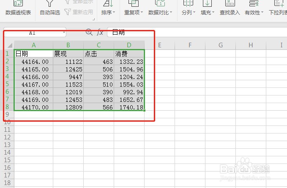Click cell with value 510
The image size is (287, 188).
[98, 84]
